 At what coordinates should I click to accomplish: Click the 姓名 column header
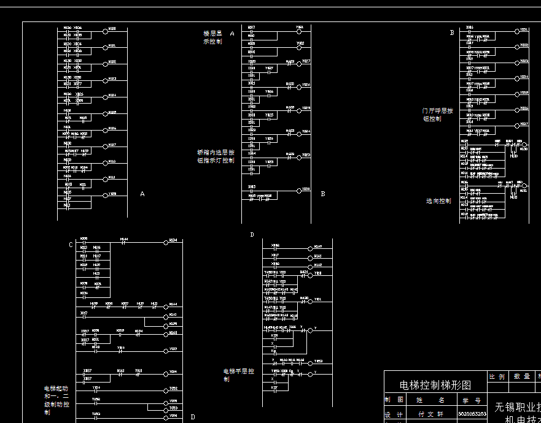click(x=432, y=400)
